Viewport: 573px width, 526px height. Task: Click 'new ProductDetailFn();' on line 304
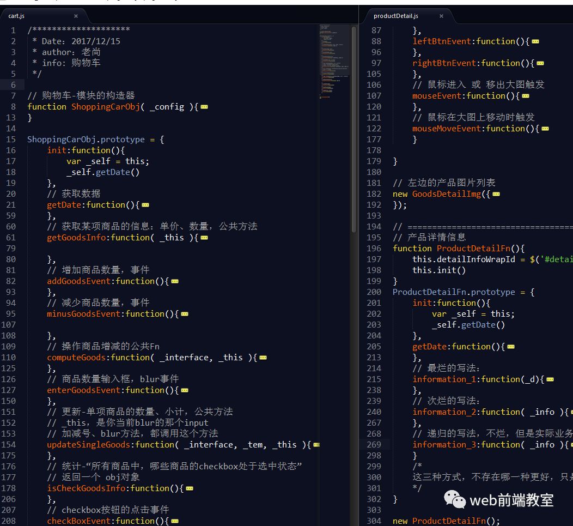[x=446, y=521]
